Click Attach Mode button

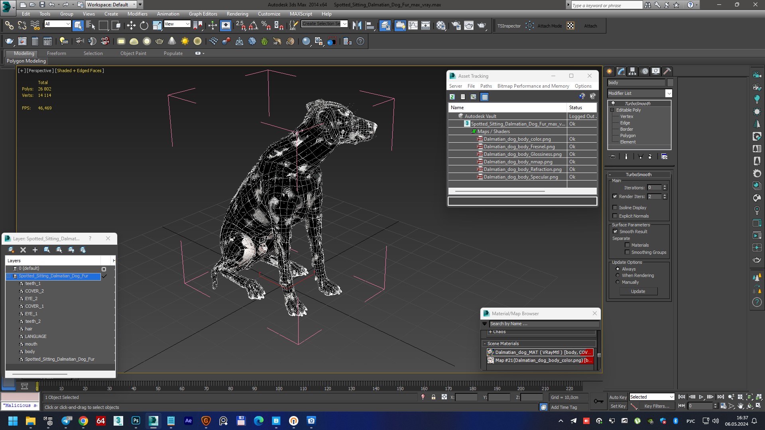[549, 26]
